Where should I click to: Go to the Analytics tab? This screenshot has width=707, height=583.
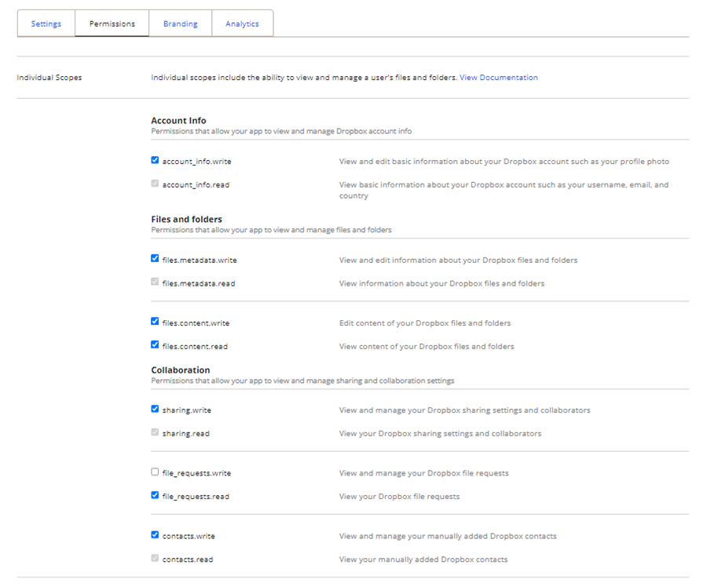pos(242,24)
